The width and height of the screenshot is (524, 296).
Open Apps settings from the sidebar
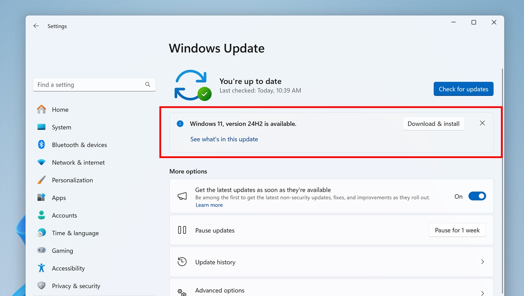pos(59,197)
